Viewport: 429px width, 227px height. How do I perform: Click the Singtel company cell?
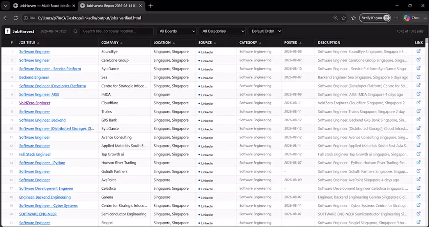point(124,223)
